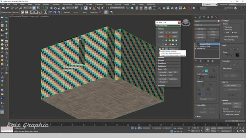Toggle the Angle Snap icon
This screenshot has height=138, width=246.
point(95,8)
